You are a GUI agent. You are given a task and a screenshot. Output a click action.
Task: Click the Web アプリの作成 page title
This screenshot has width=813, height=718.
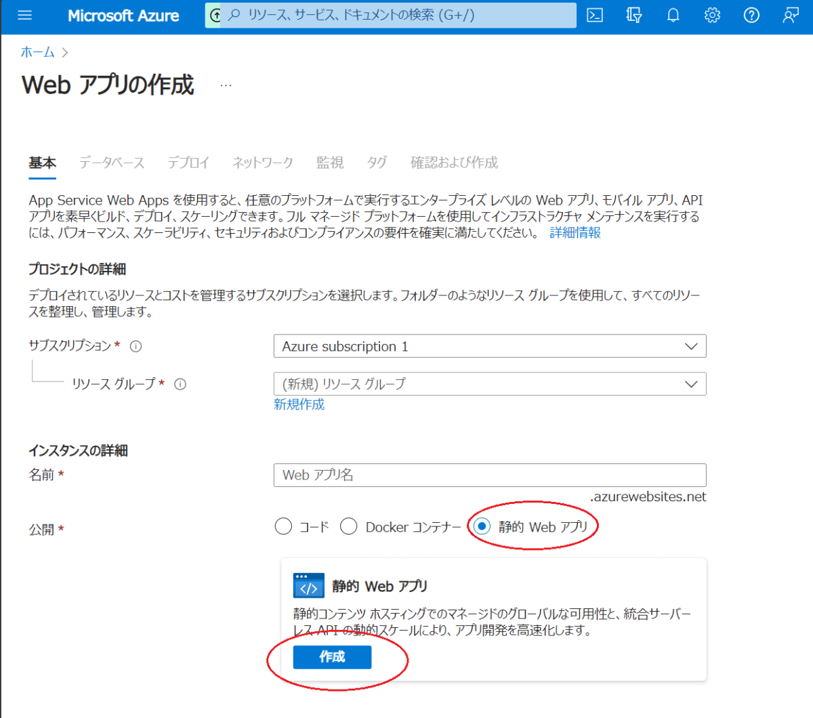tap(108, 85)
